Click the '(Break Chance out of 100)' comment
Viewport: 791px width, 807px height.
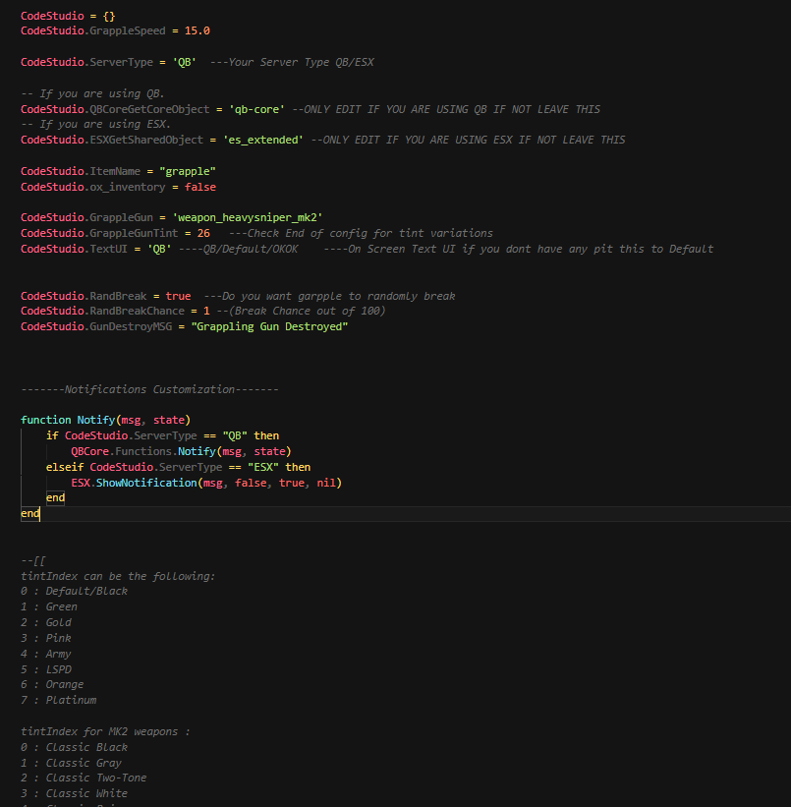pos(301,312)
